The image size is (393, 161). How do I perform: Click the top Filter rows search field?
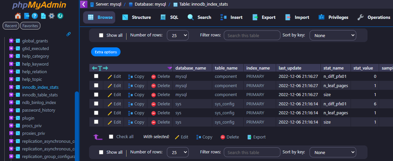tap(252, 35)
